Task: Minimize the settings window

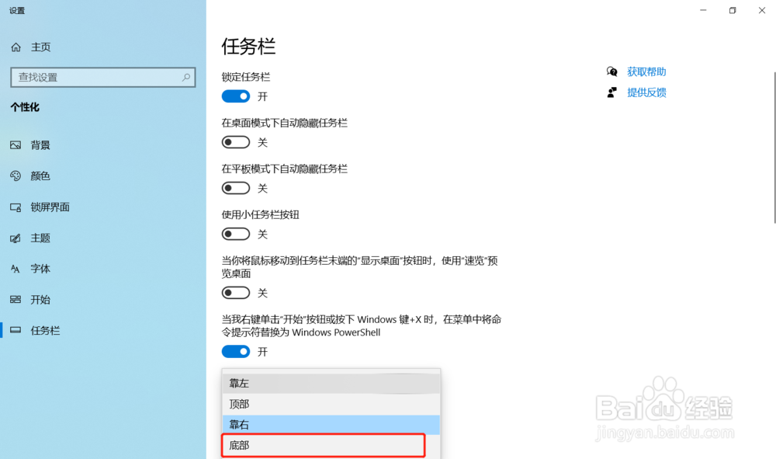Action: [703, 10]
